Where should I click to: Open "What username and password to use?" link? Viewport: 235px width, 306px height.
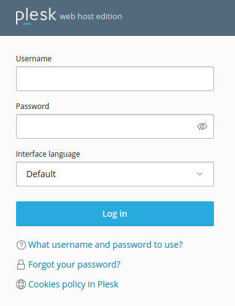[x=105, y=245]
